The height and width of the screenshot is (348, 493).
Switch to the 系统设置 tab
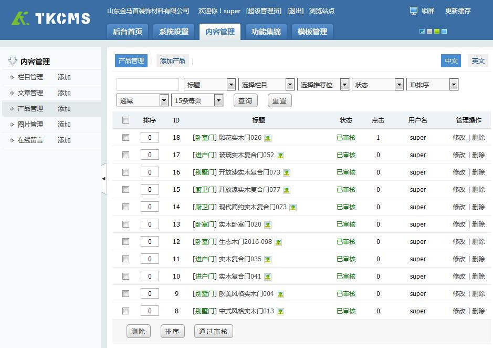[x=174, y=32]
